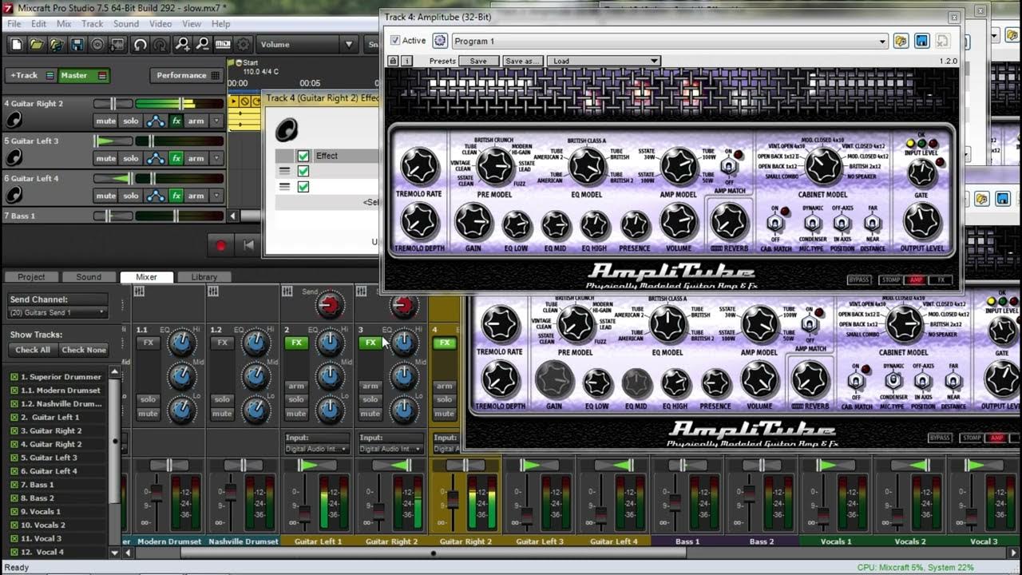This screenshot has width=1022, height=575.
Task: Click the automation icon on 6 Guitar Left 4 track
Action: point(155,196)
